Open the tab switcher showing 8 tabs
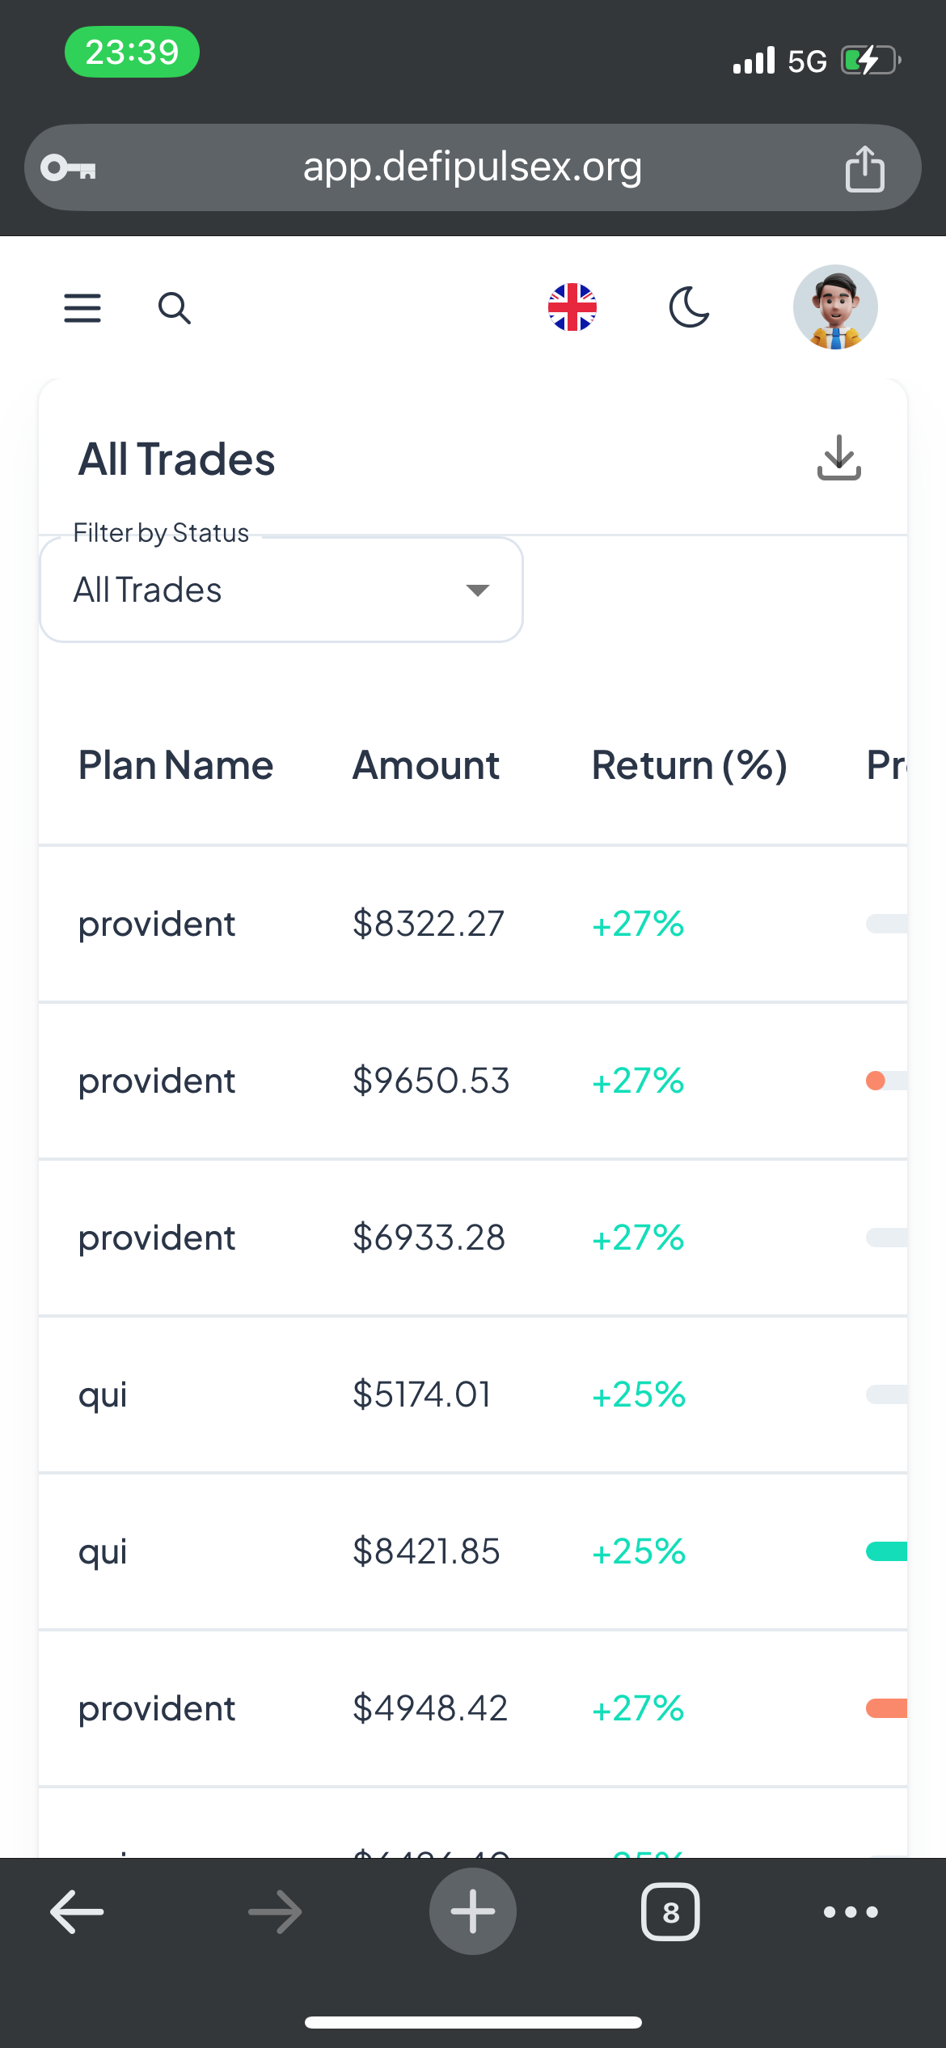This screenshot has width=946, height=2048. click(x=669, y=1912)
